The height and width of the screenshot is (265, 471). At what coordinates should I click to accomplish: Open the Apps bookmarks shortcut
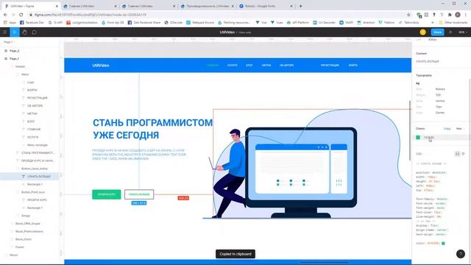10,23
